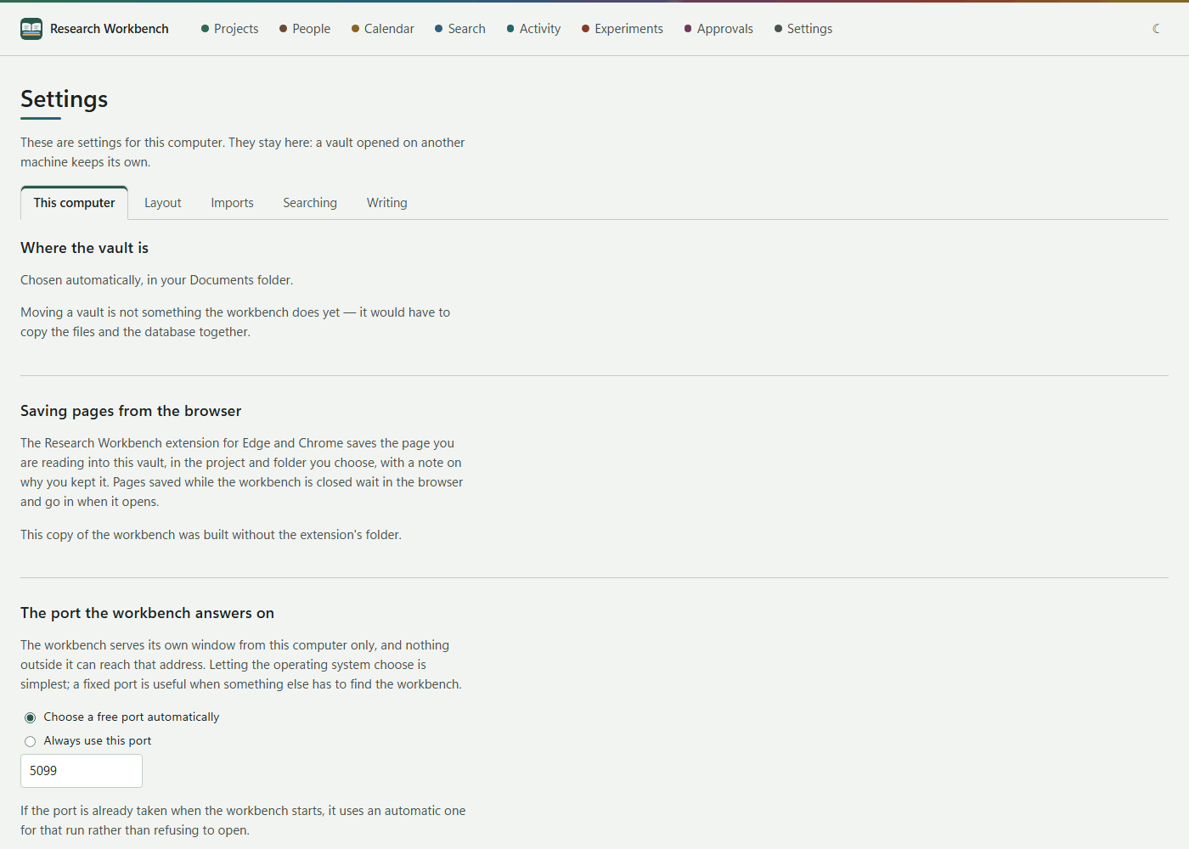The width and height of the screenshot is (1189, 849).
Task: Click the Where the vault is heading
Action: click(85, 248)
